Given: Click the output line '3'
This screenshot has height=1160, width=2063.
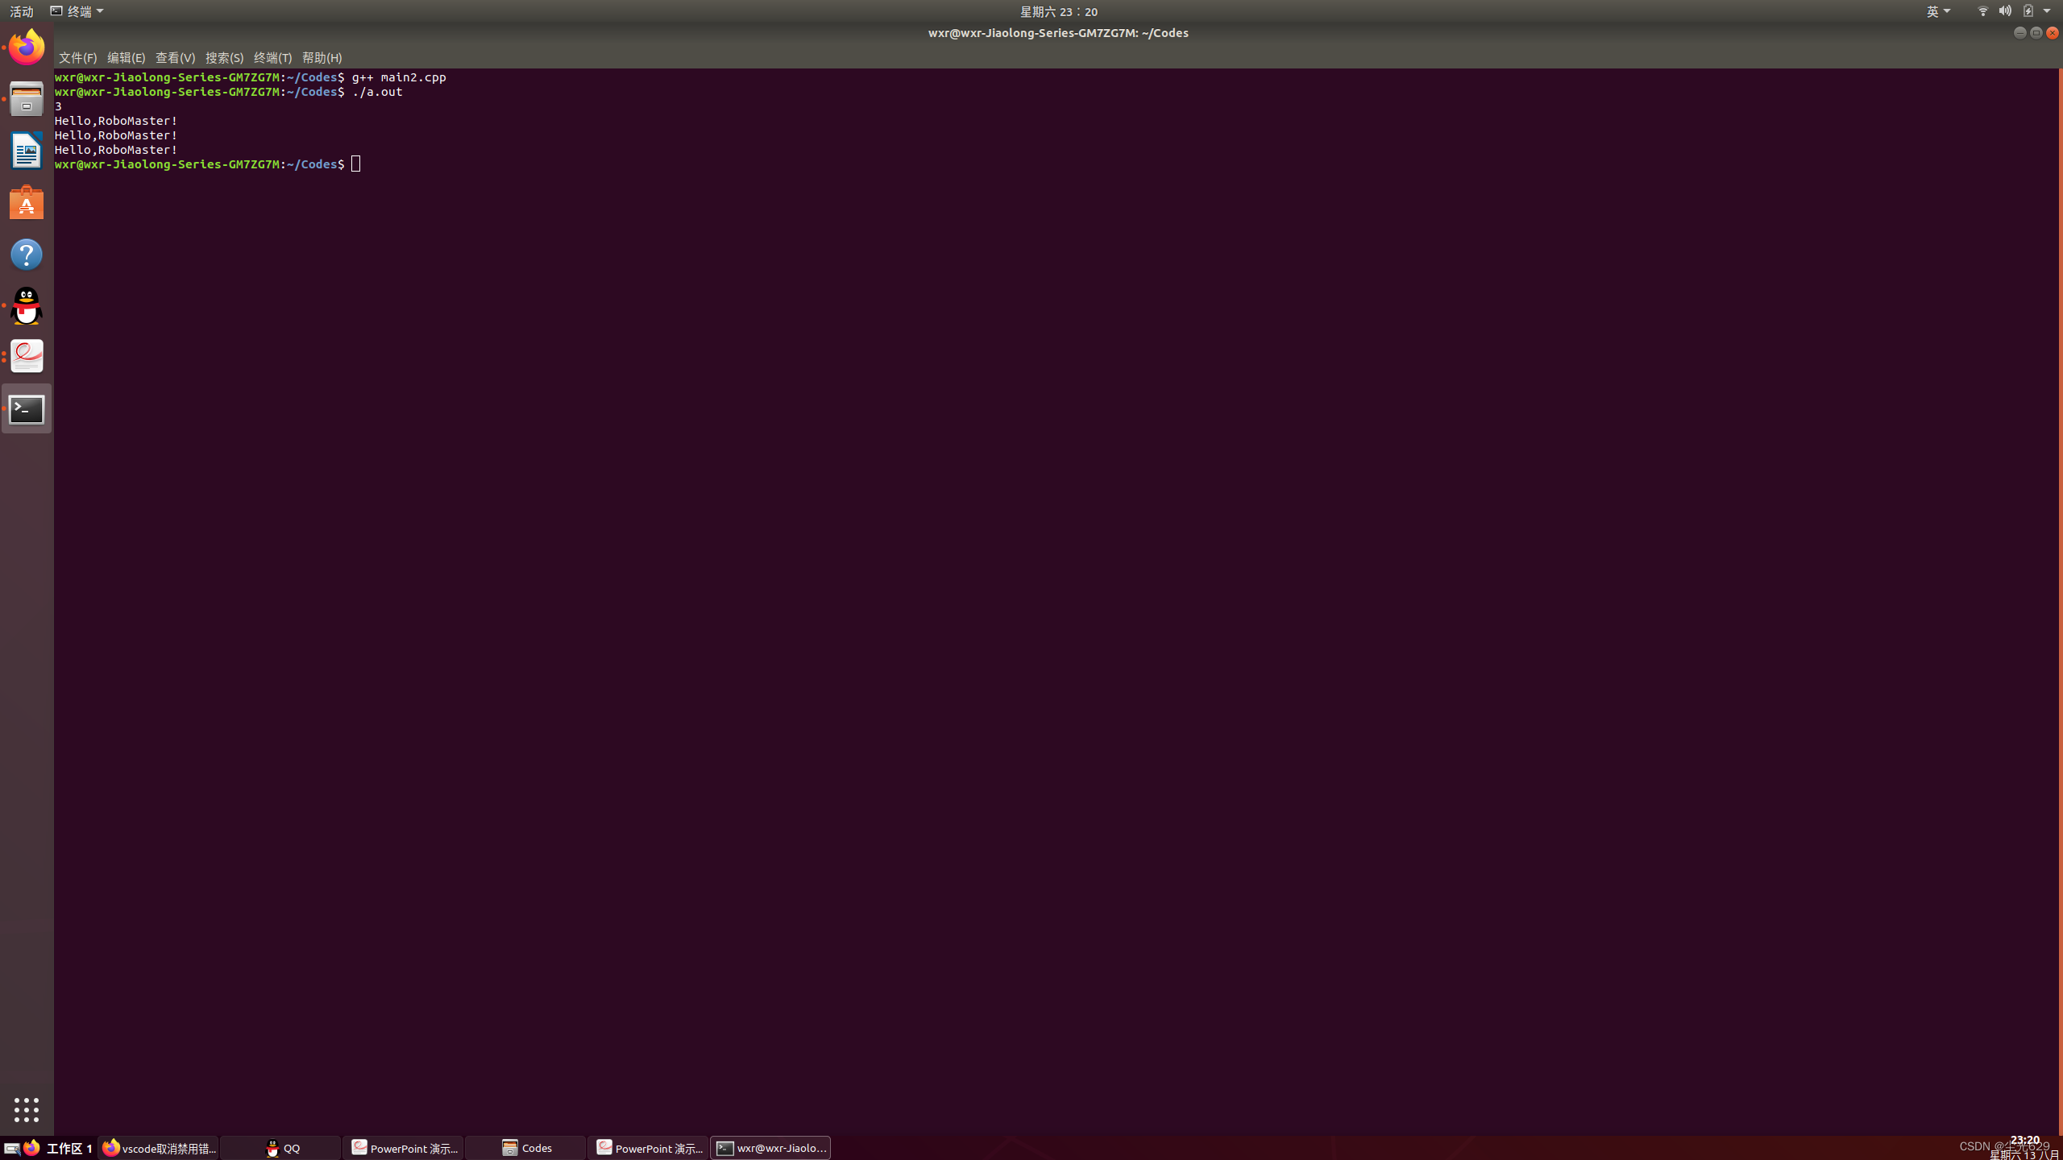Looking at the screenshot, I should pos(58,106).
